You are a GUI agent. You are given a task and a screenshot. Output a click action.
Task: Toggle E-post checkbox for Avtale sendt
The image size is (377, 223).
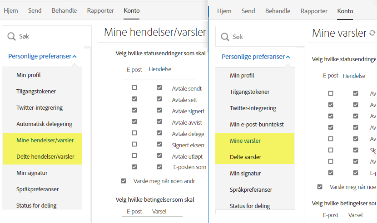pos(134,88)
